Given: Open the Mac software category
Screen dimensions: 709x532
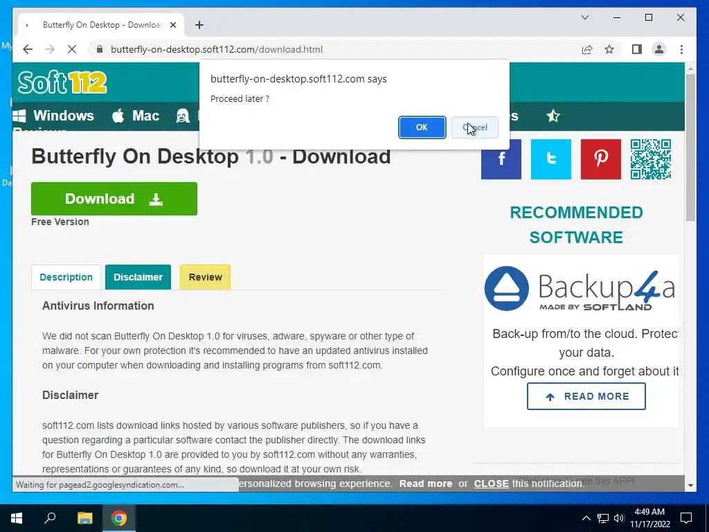Looking at the screenshot, I should coord(136,116).
